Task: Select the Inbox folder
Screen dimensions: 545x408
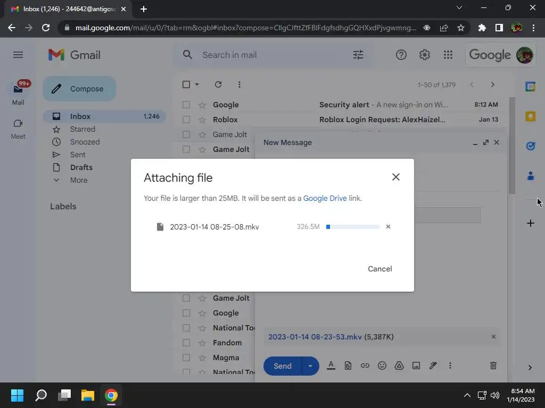Action: 104,116
